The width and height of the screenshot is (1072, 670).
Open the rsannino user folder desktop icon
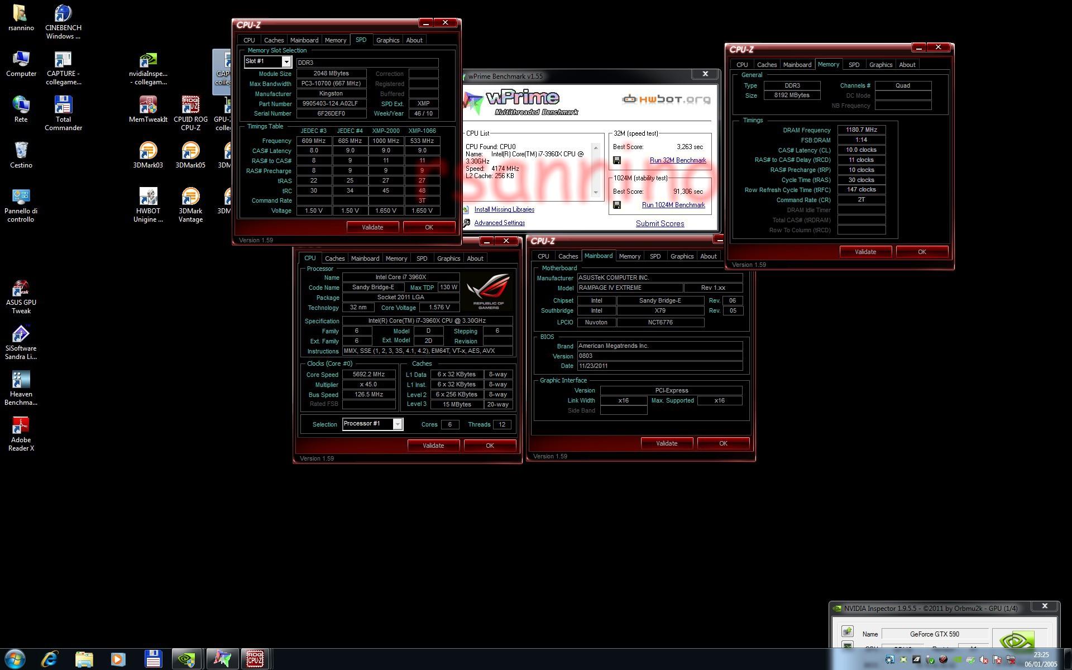click(21, 18)
